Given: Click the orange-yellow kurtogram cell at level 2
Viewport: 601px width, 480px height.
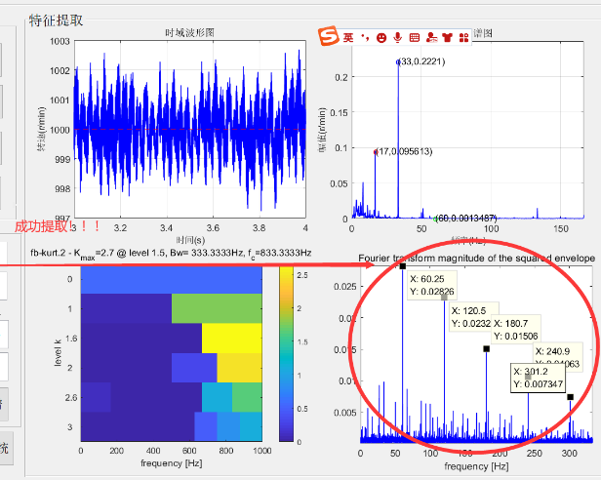Looking at the screenshot, I should tap(240, 368).
